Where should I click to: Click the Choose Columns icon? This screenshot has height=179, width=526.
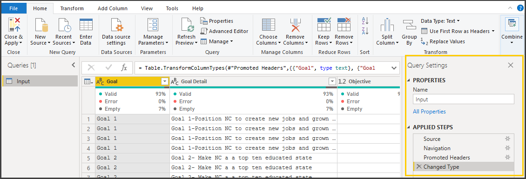pyautogui.click(x=269, y=25)
